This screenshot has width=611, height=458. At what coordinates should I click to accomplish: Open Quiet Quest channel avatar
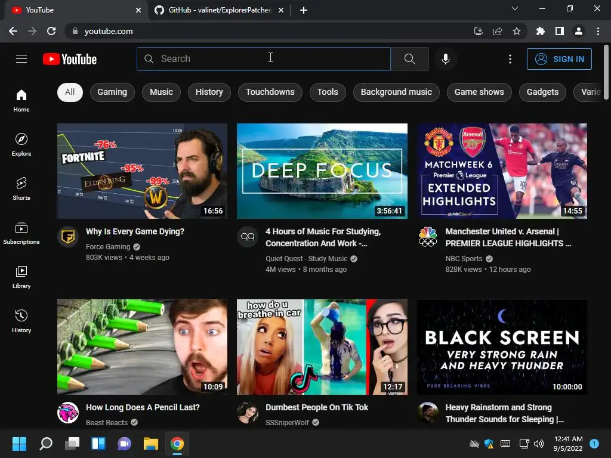tap(248, 236)
